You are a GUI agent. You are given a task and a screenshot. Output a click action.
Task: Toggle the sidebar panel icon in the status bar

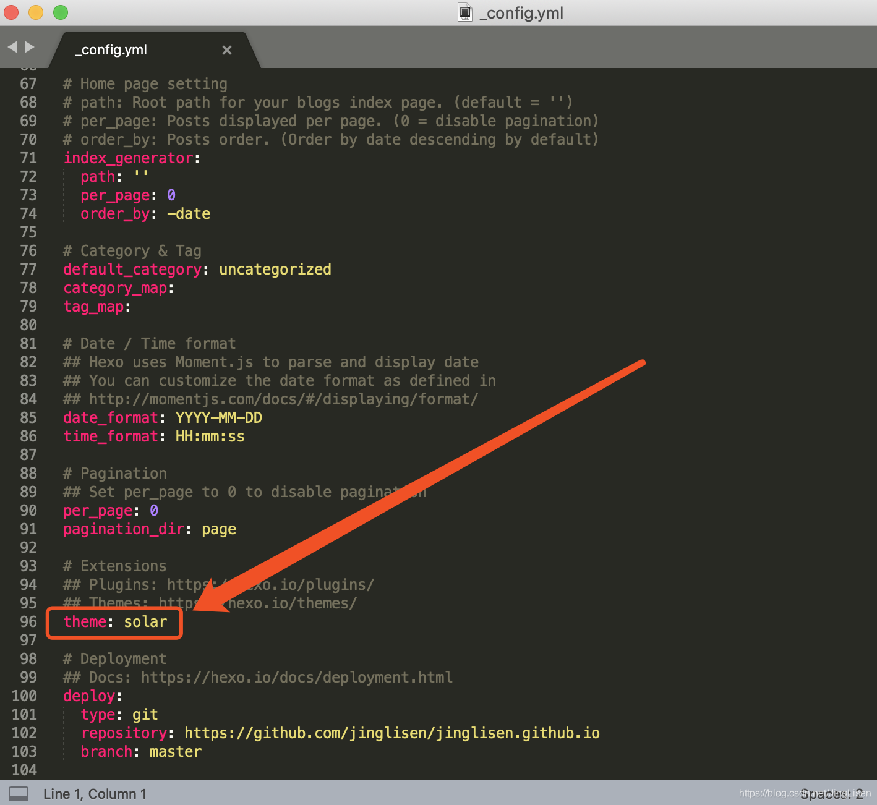tap(19, 794)
